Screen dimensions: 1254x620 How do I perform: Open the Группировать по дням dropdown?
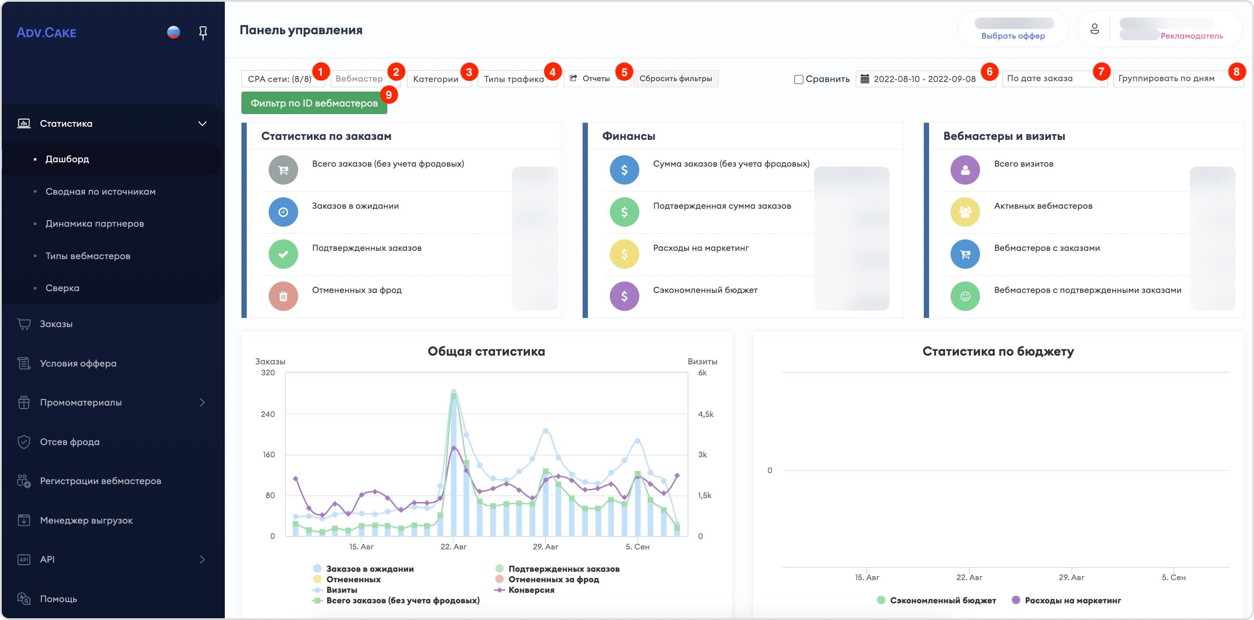tap(1178, 79)
